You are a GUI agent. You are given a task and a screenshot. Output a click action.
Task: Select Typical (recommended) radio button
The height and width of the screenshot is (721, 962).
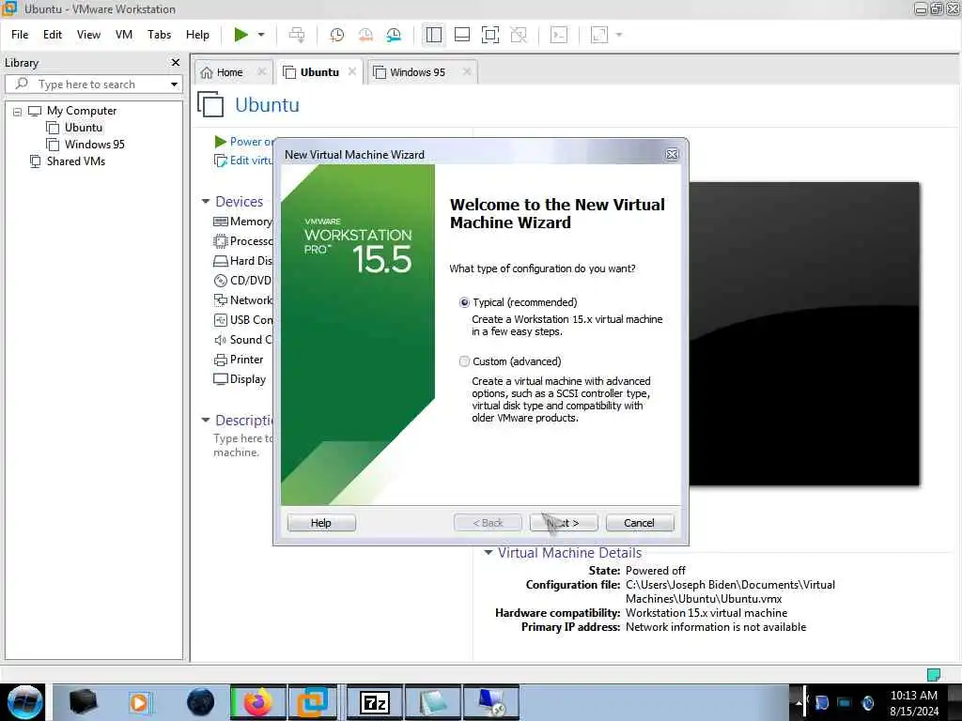pyautogui.click(x=464, y=302)
